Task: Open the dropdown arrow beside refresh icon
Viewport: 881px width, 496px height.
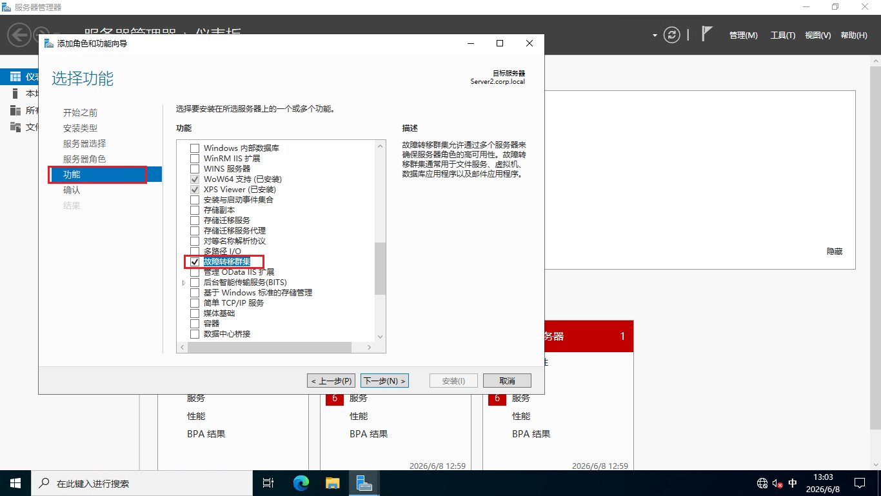Action: coord(655,35)
